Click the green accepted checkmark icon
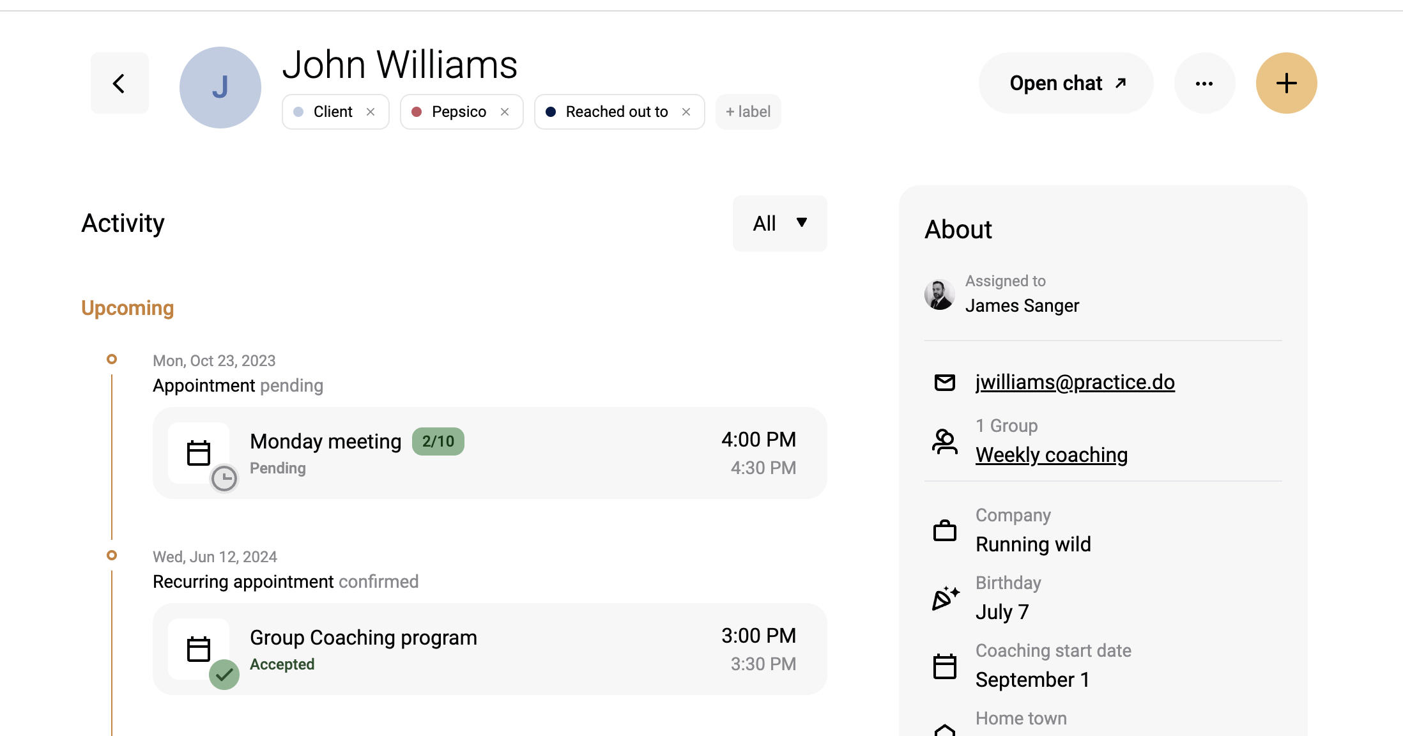 (224, 675)
